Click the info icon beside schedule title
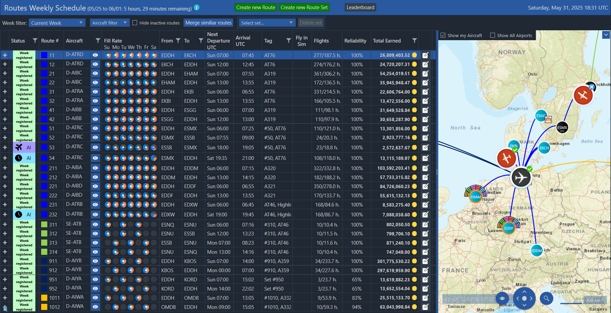Screen dimensions: 611x313 pyautogui.click(x=197, y=7)
